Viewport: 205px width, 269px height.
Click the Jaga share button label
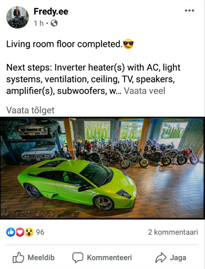(178, 258)
